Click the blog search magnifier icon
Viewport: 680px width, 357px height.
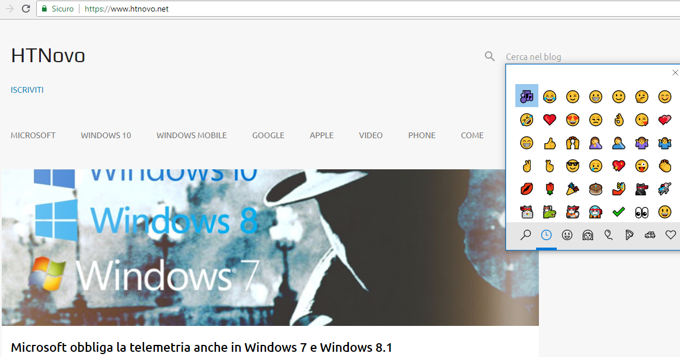tap(489, 56)
